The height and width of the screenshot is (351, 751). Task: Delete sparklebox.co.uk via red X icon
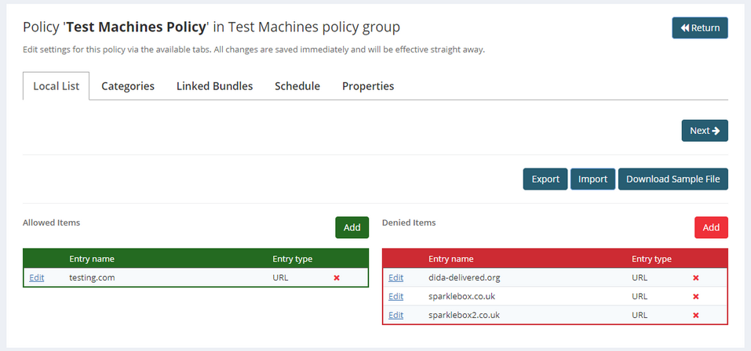(695, 296)
